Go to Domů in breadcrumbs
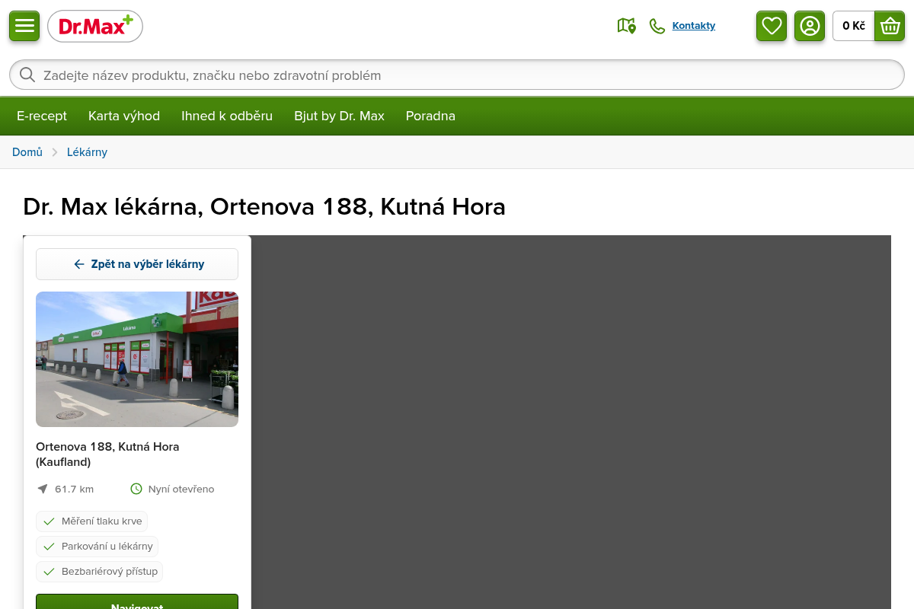Image resolution: width=914 pixels, height=609 pixels. (27, 152)
